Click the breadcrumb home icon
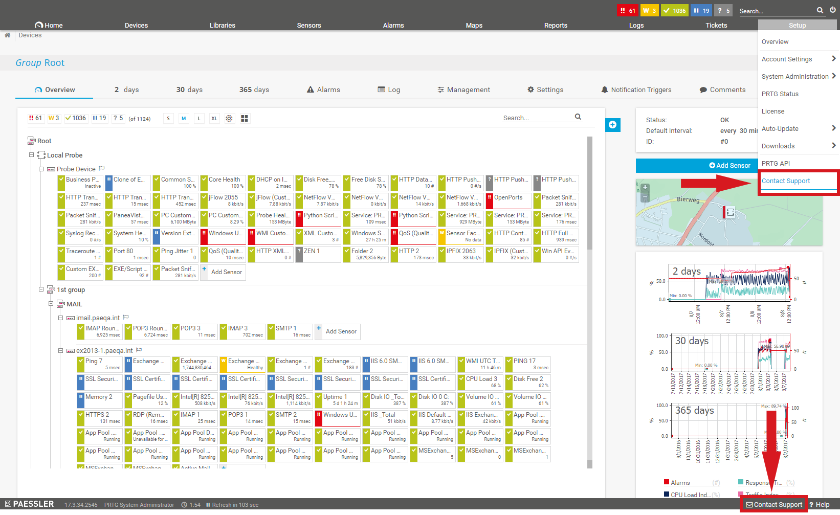 [x=7, y=35]
